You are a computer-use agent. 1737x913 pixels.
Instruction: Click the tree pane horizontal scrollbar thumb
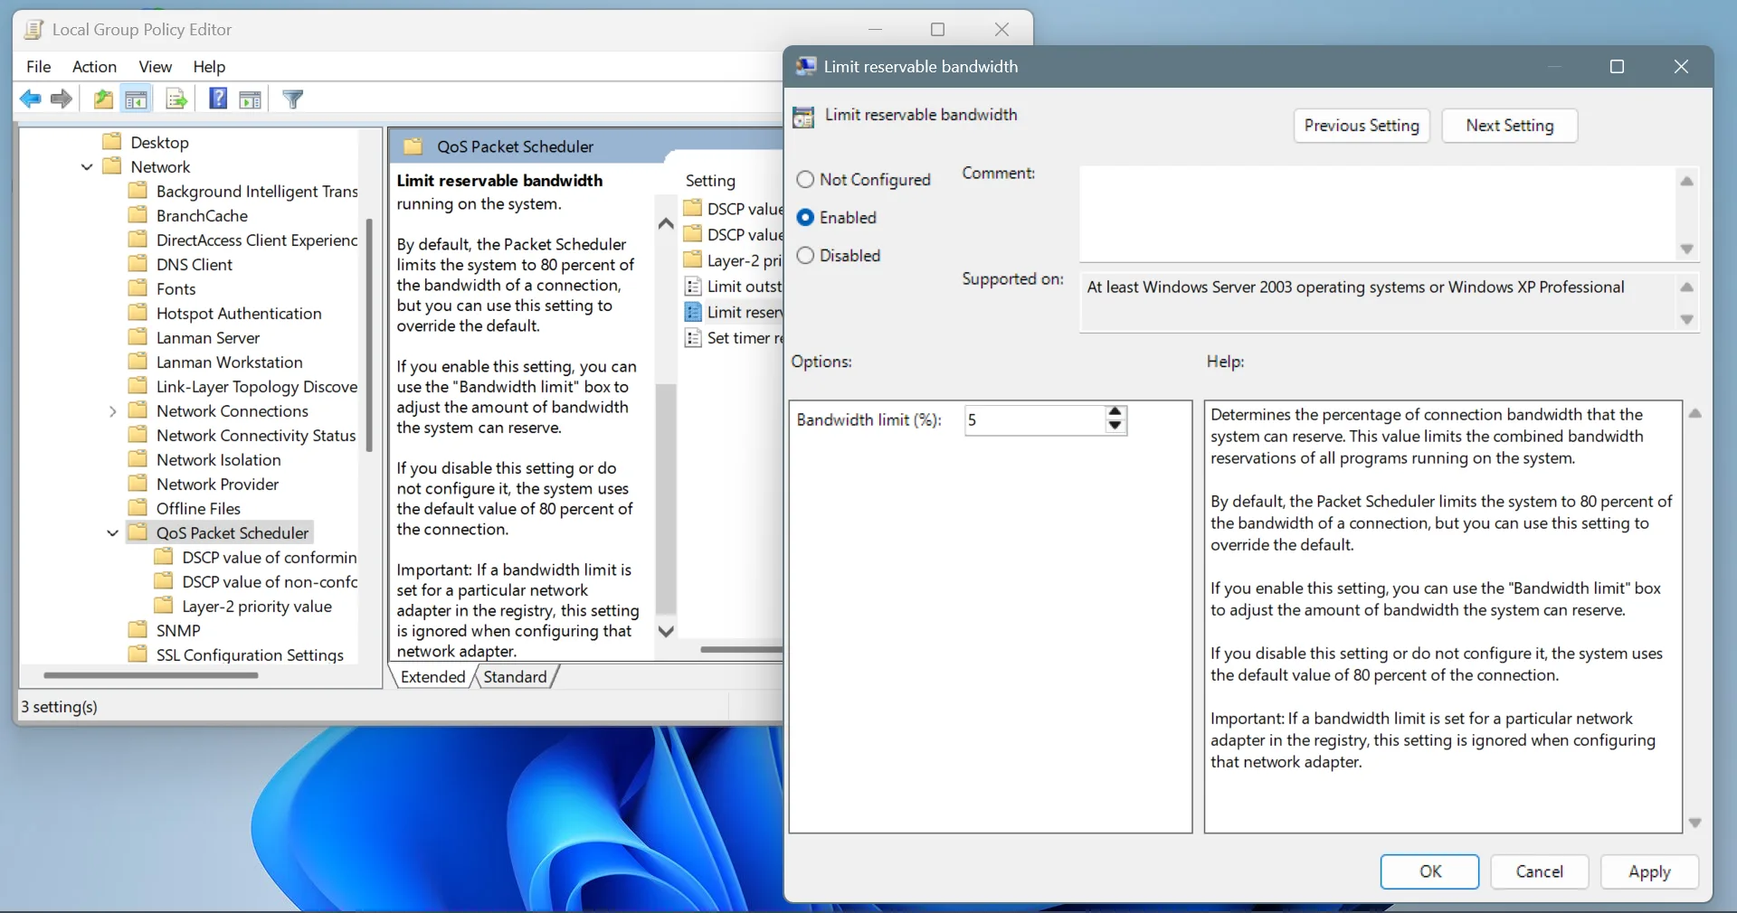point(150,675)
